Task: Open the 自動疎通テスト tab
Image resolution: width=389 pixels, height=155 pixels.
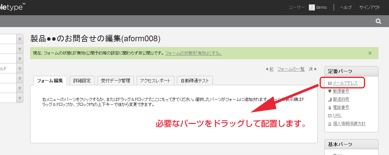Action: [x=195, y=81]
